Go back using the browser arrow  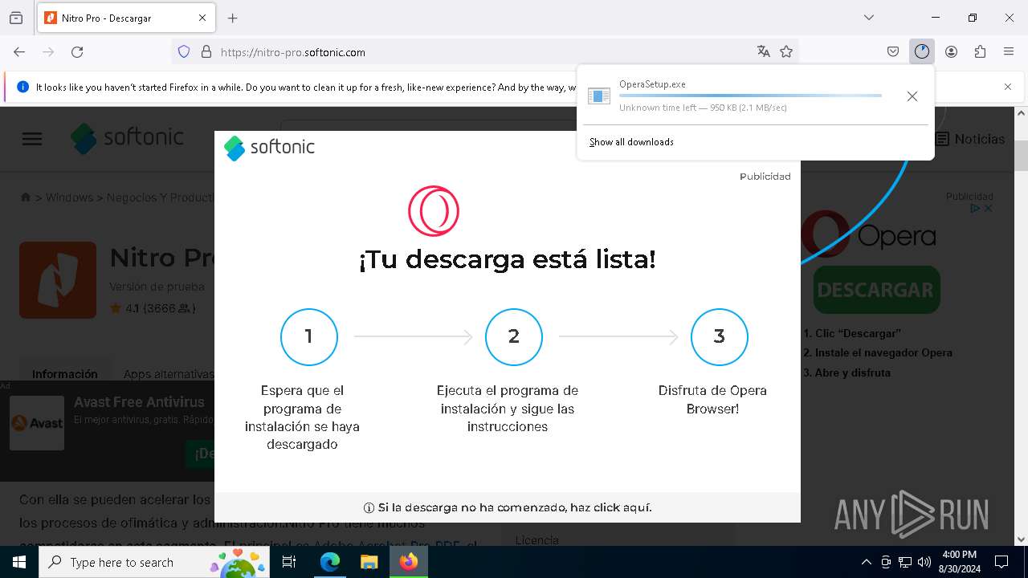[19, 51]
